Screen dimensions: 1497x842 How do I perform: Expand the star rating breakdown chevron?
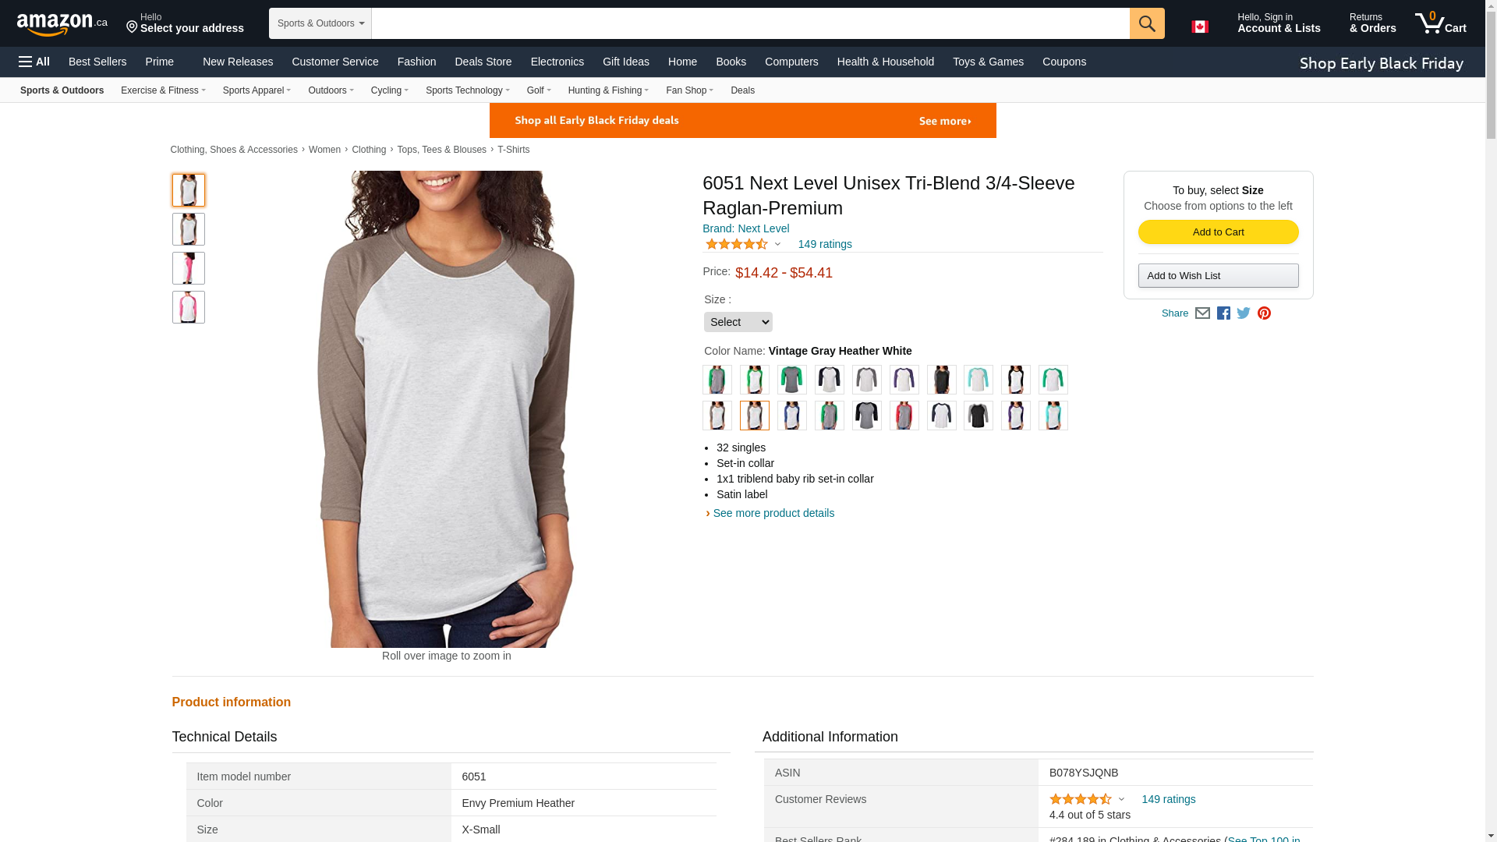coord(777,245)
